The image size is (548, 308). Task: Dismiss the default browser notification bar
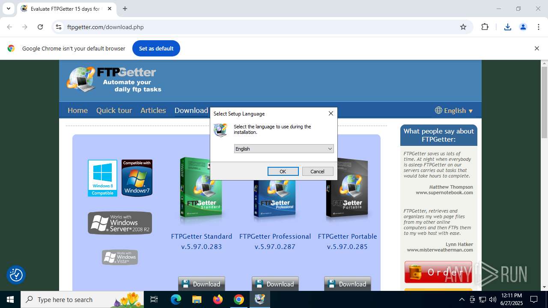pyautogui.click(x=536, y=48)
